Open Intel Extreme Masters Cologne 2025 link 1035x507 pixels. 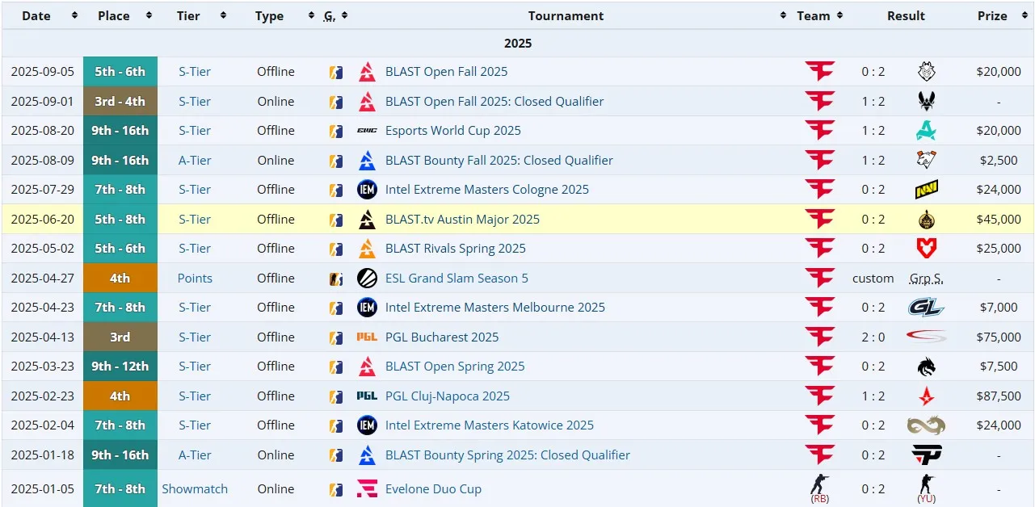coord(487,190)
